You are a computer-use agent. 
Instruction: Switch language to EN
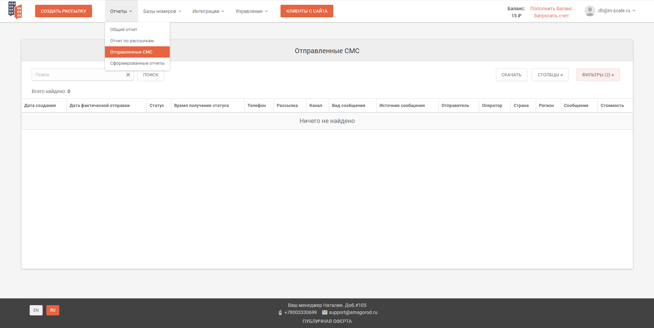pyautogui.click(x=36, y=310)
